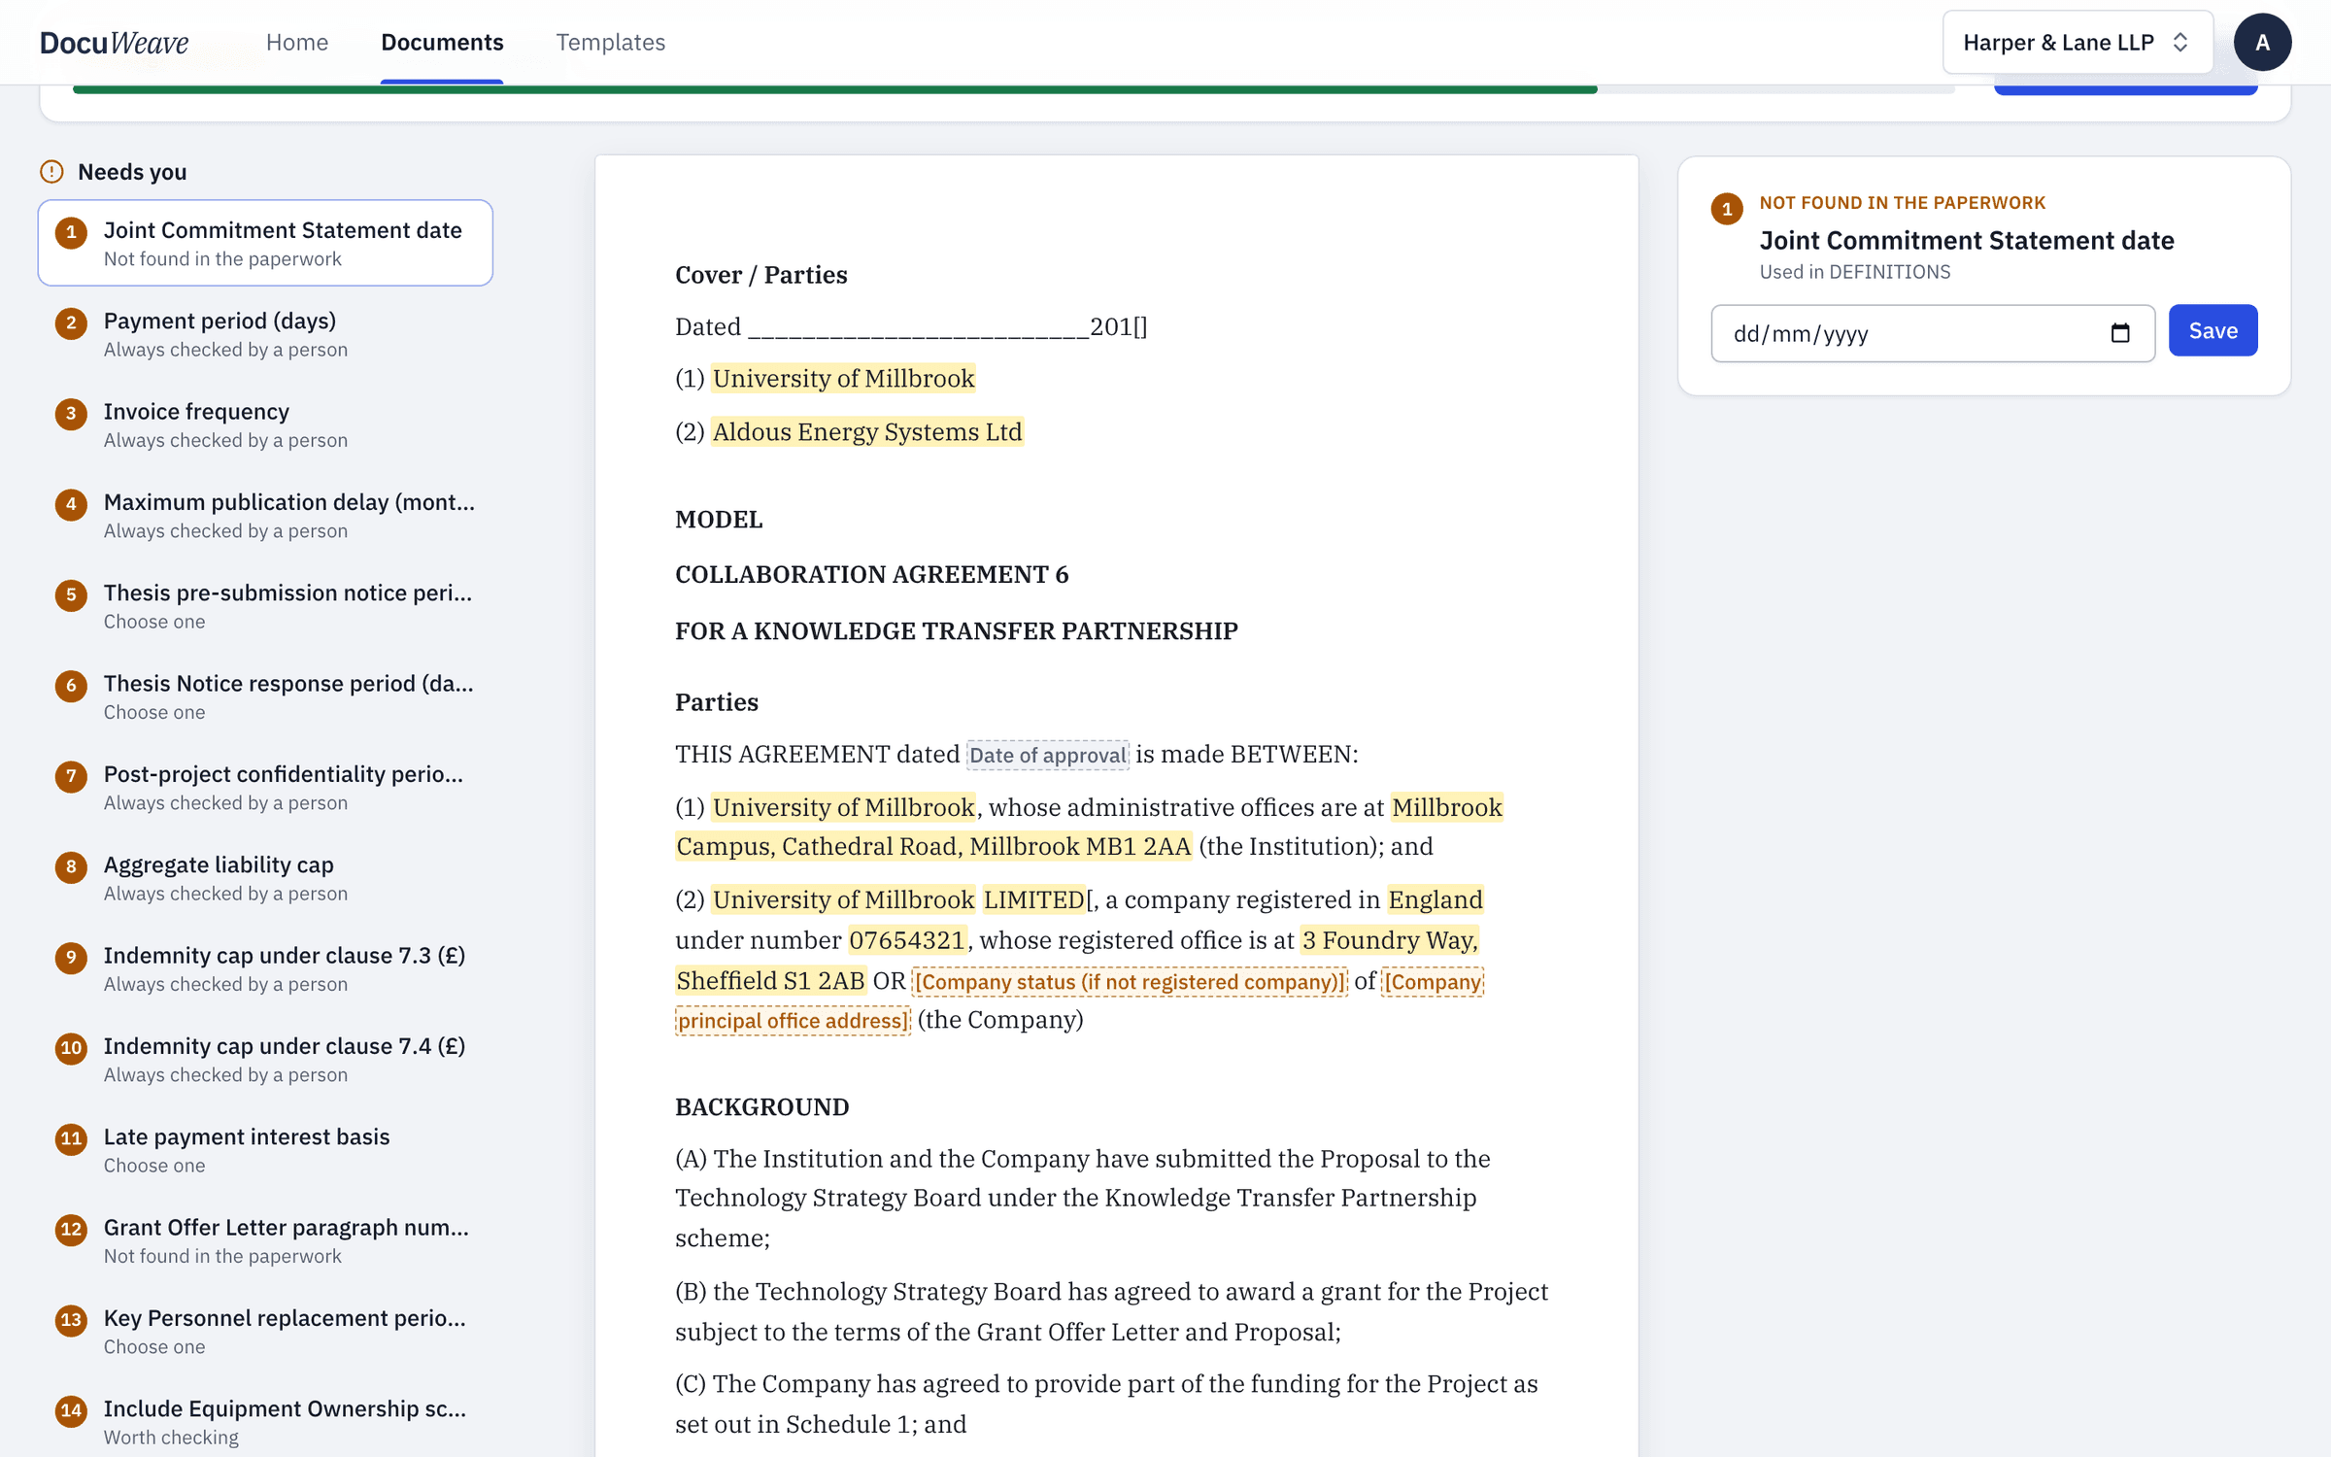Screen dimensions: 2331x1457
Task: Click the Needs you warning icon
Action: pyautogui.click(x=51, y=172)
